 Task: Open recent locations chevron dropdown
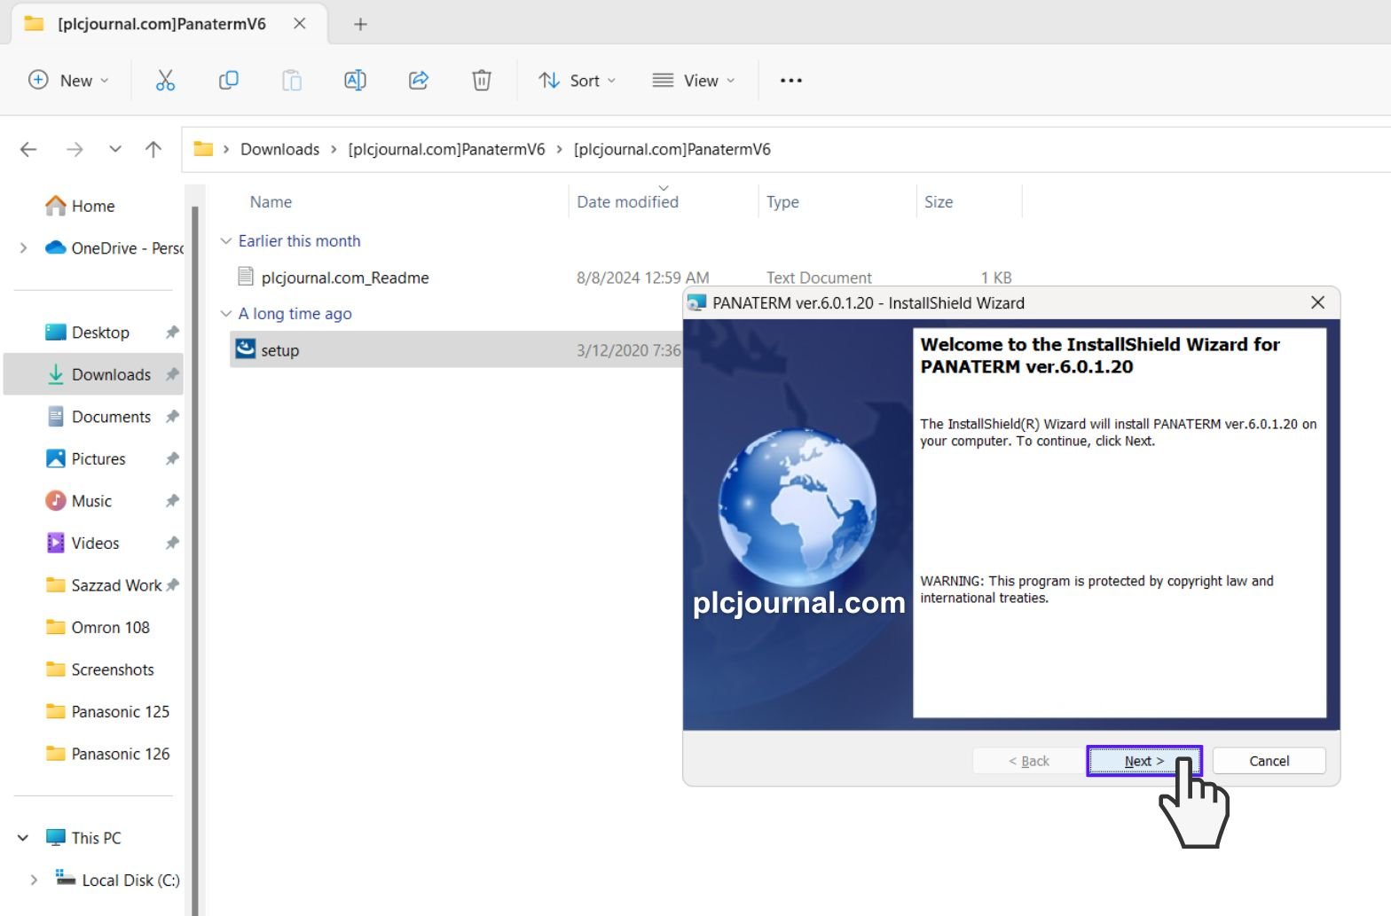click(115, 149)
